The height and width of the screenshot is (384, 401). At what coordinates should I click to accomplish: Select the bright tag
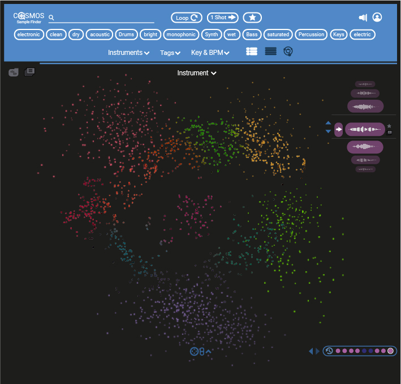(150, 35)
